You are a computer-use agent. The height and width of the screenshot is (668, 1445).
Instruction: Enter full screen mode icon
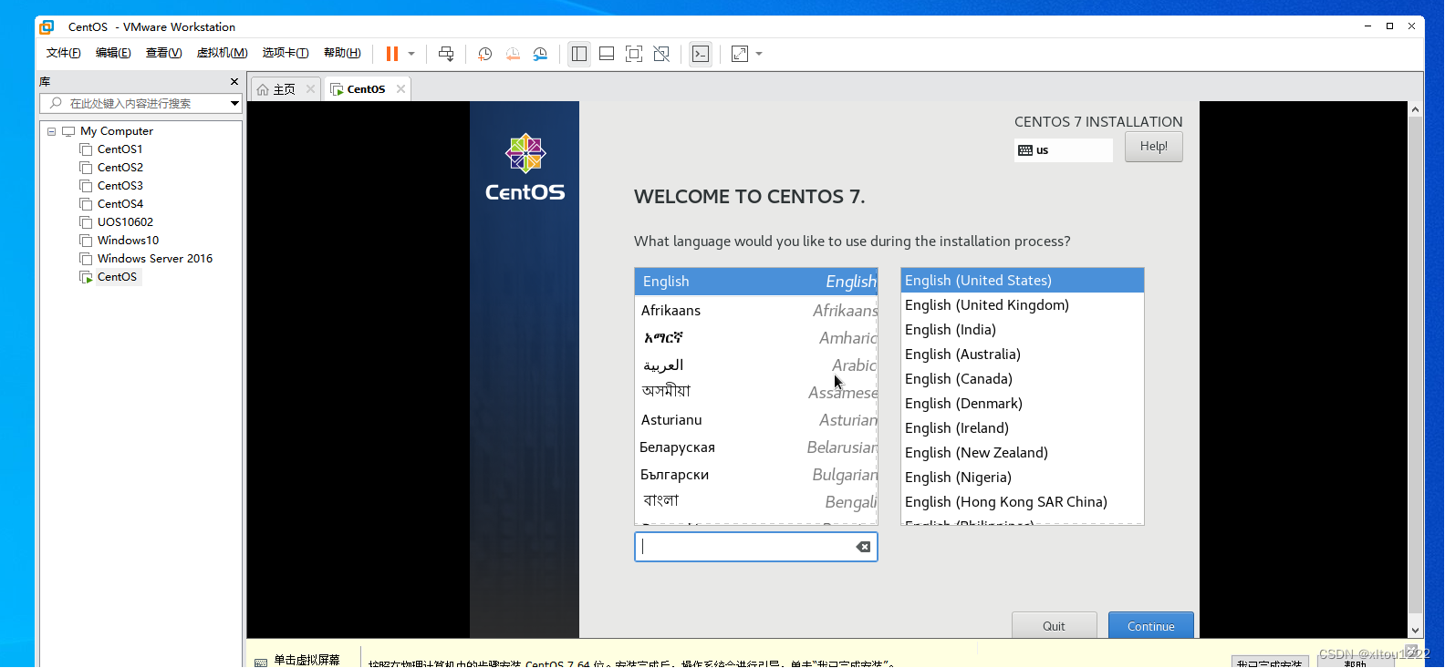[634, 54]
